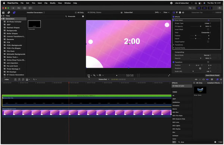Click Save Effects Preset button
The width and height of the screenshot is (224, 145).
pos(212,75)
